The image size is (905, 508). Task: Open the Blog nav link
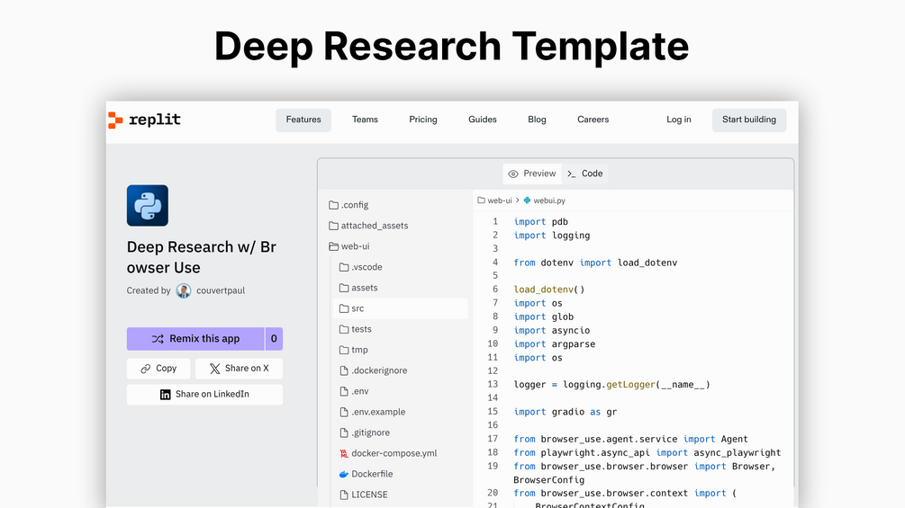pos(537,120)
